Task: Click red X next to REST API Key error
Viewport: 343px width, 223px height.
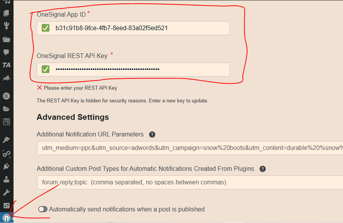Action: tap(39, 88)
